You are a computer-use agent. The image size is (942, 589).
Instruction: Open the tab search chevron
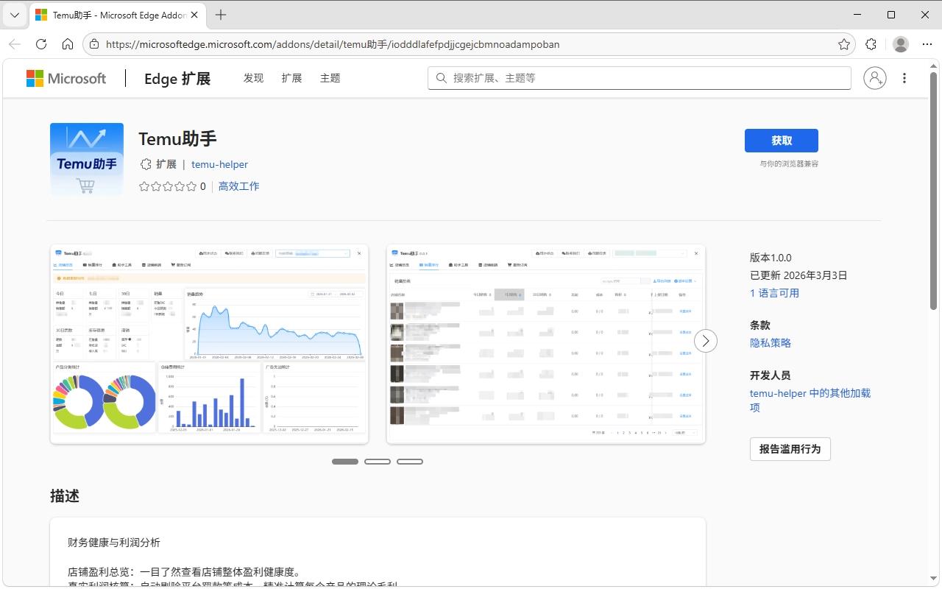click(x=15, y=15)
